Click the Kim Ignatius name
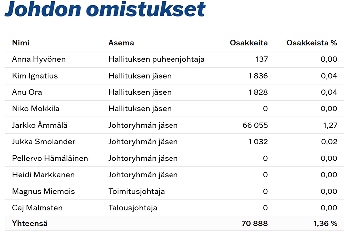Image resolution: width=344 pixels, height=232 pixels. coord(35,76)
